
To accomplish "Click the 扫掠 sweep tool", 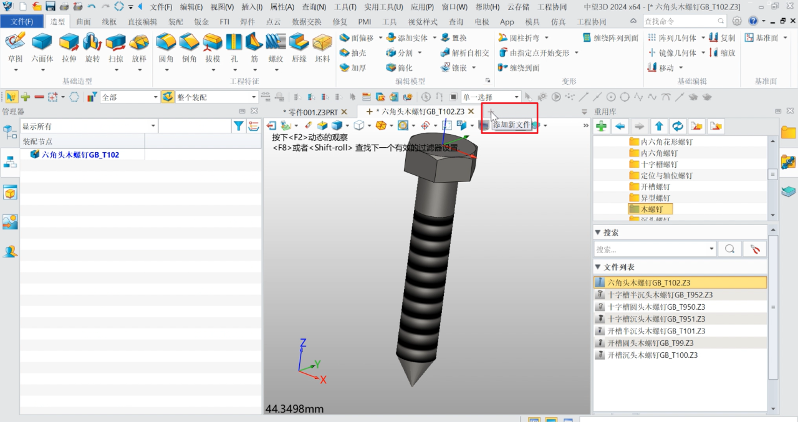I will [115, 48].
